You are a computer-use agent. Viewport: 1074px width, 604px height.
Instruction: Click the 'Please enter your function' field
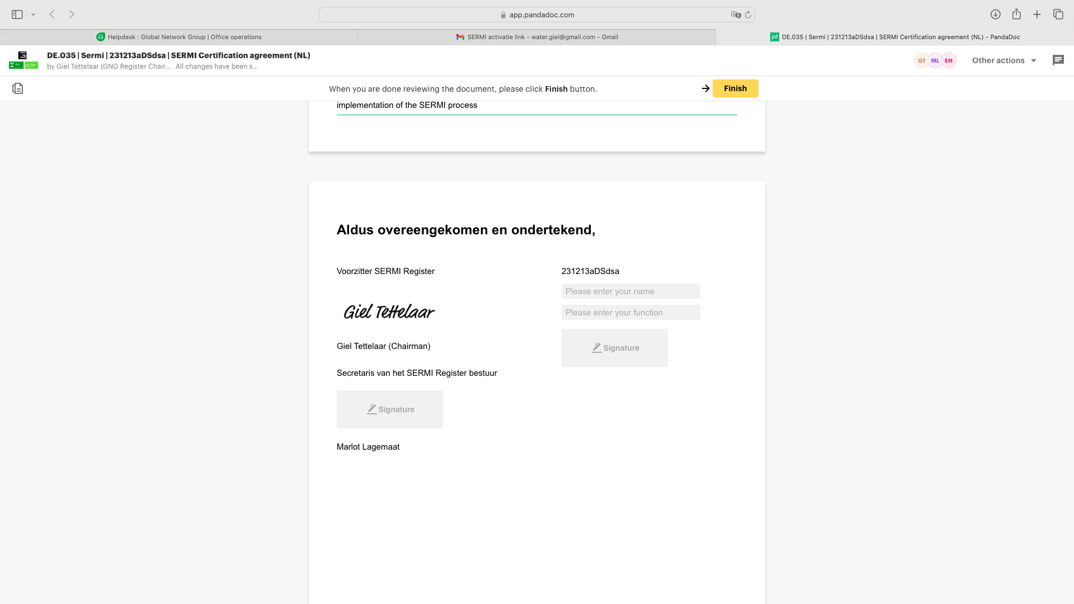click(x=630, y=313)
